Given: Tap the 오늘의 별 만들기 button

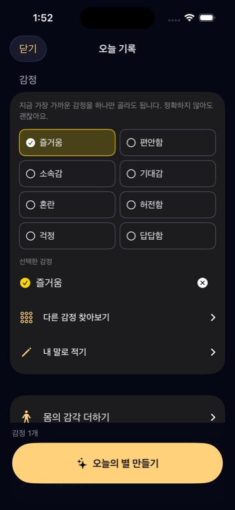Looking at the screenshot, I should click(x=117, y=463).
